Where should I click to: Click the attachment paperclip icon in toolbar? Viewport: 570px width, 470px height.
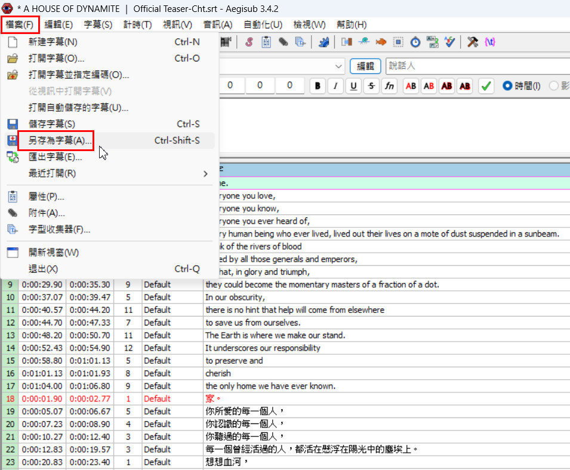(284, 42)
